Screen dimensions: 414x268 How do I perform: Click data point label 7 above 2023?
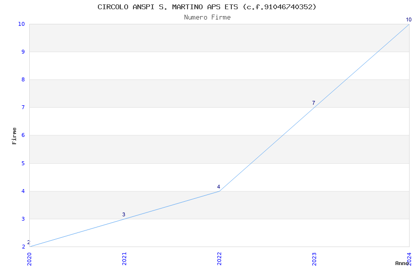point(313,103)
